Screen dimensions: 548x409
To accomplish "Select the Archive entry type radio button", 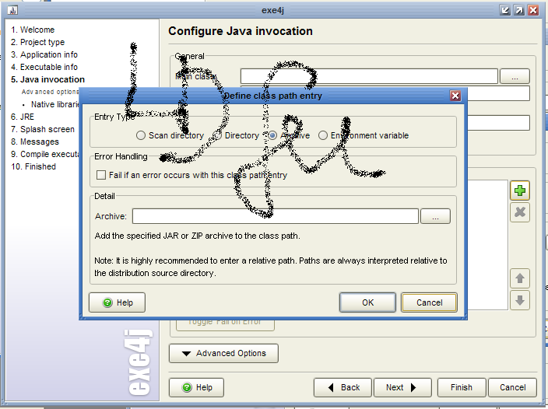I will [x=272, y=135].
